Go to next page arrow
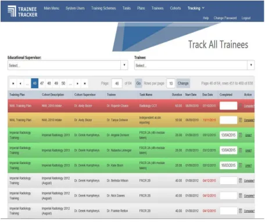Screen dimensions: 269x222 point(77,83)
